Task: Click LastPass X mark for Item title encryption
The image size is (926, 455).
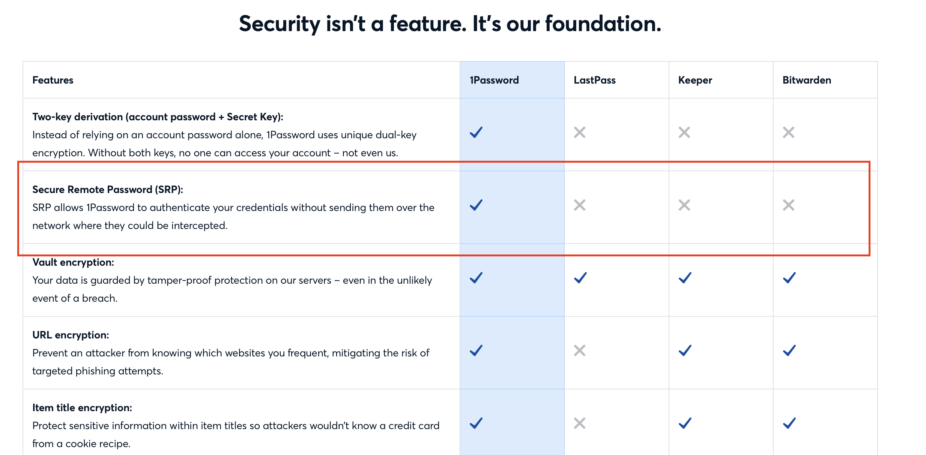Action: pyautogui.click(x=580, y=423)
